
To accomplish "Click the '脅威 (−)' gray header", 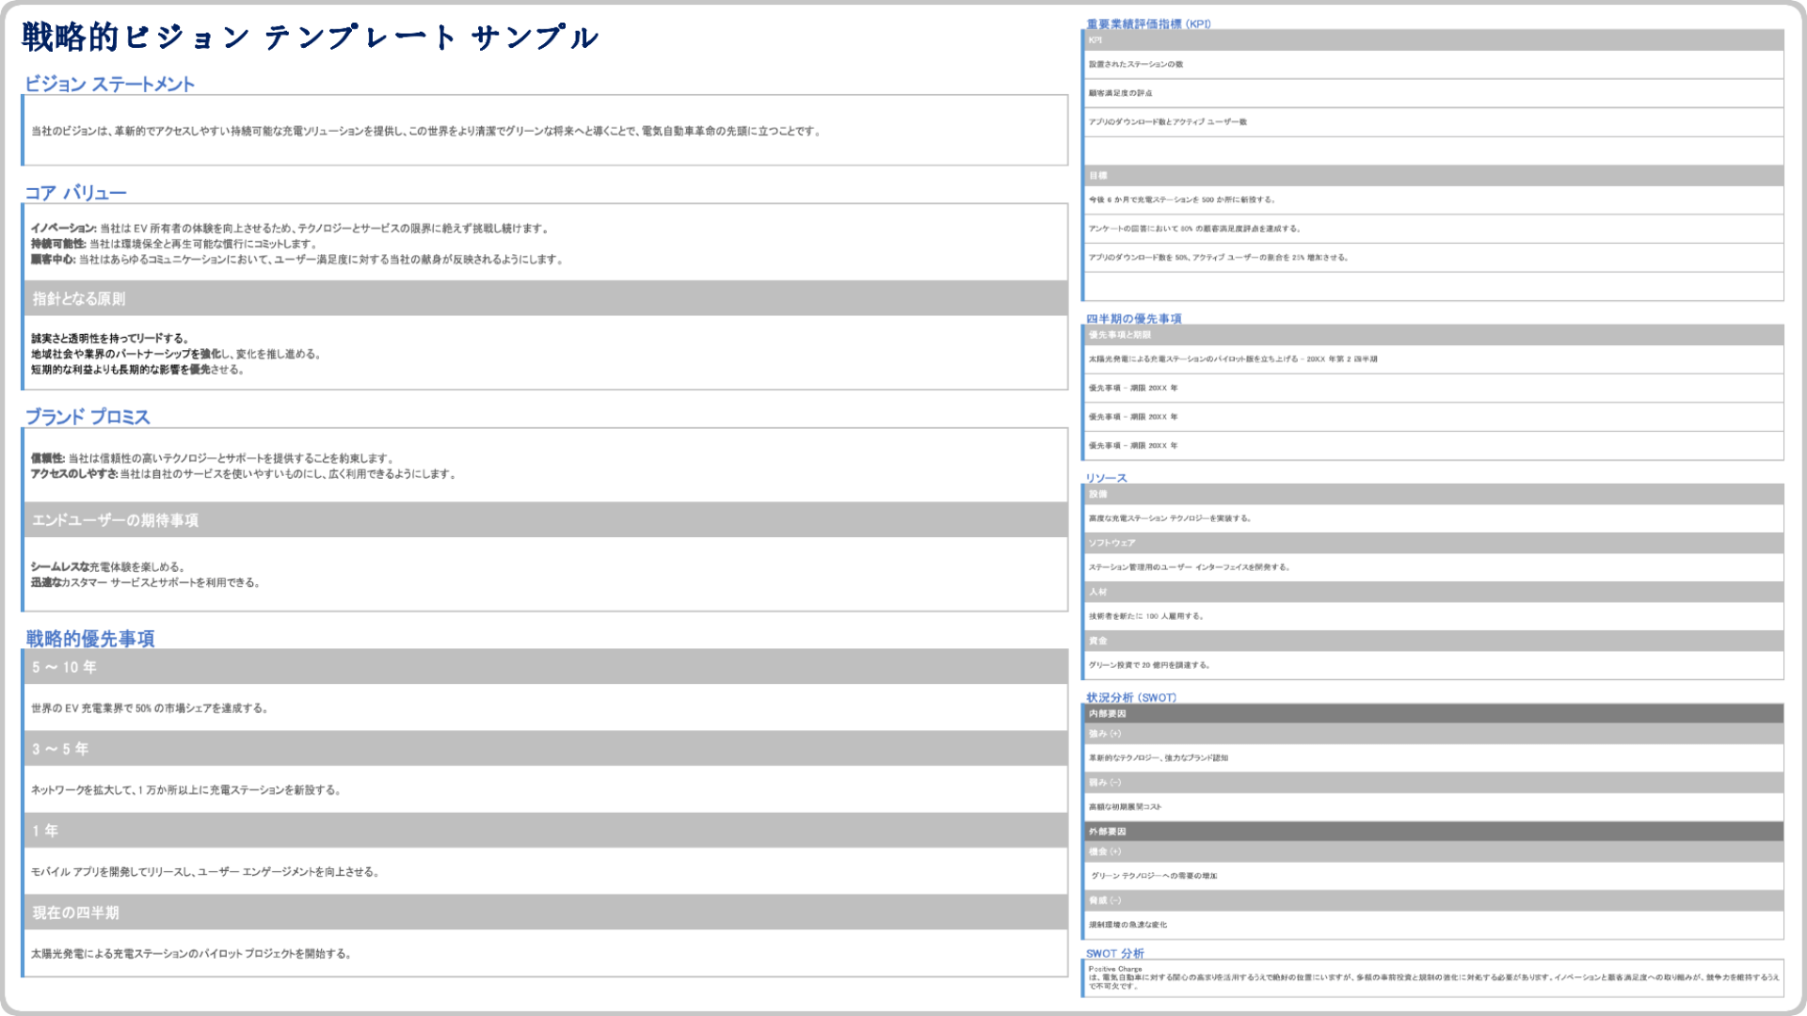I will pyautogui.click(x=1434, y=900).
